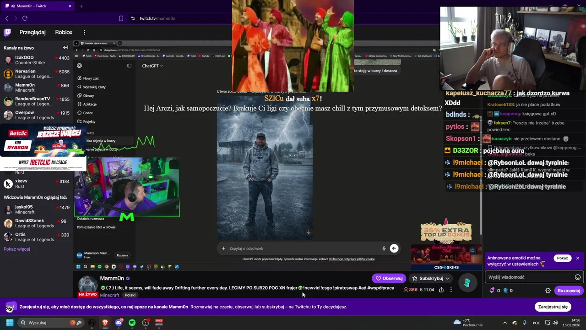Close the Mamm0n - Twitch tab
586x330 pixels.
coord(70,6)
